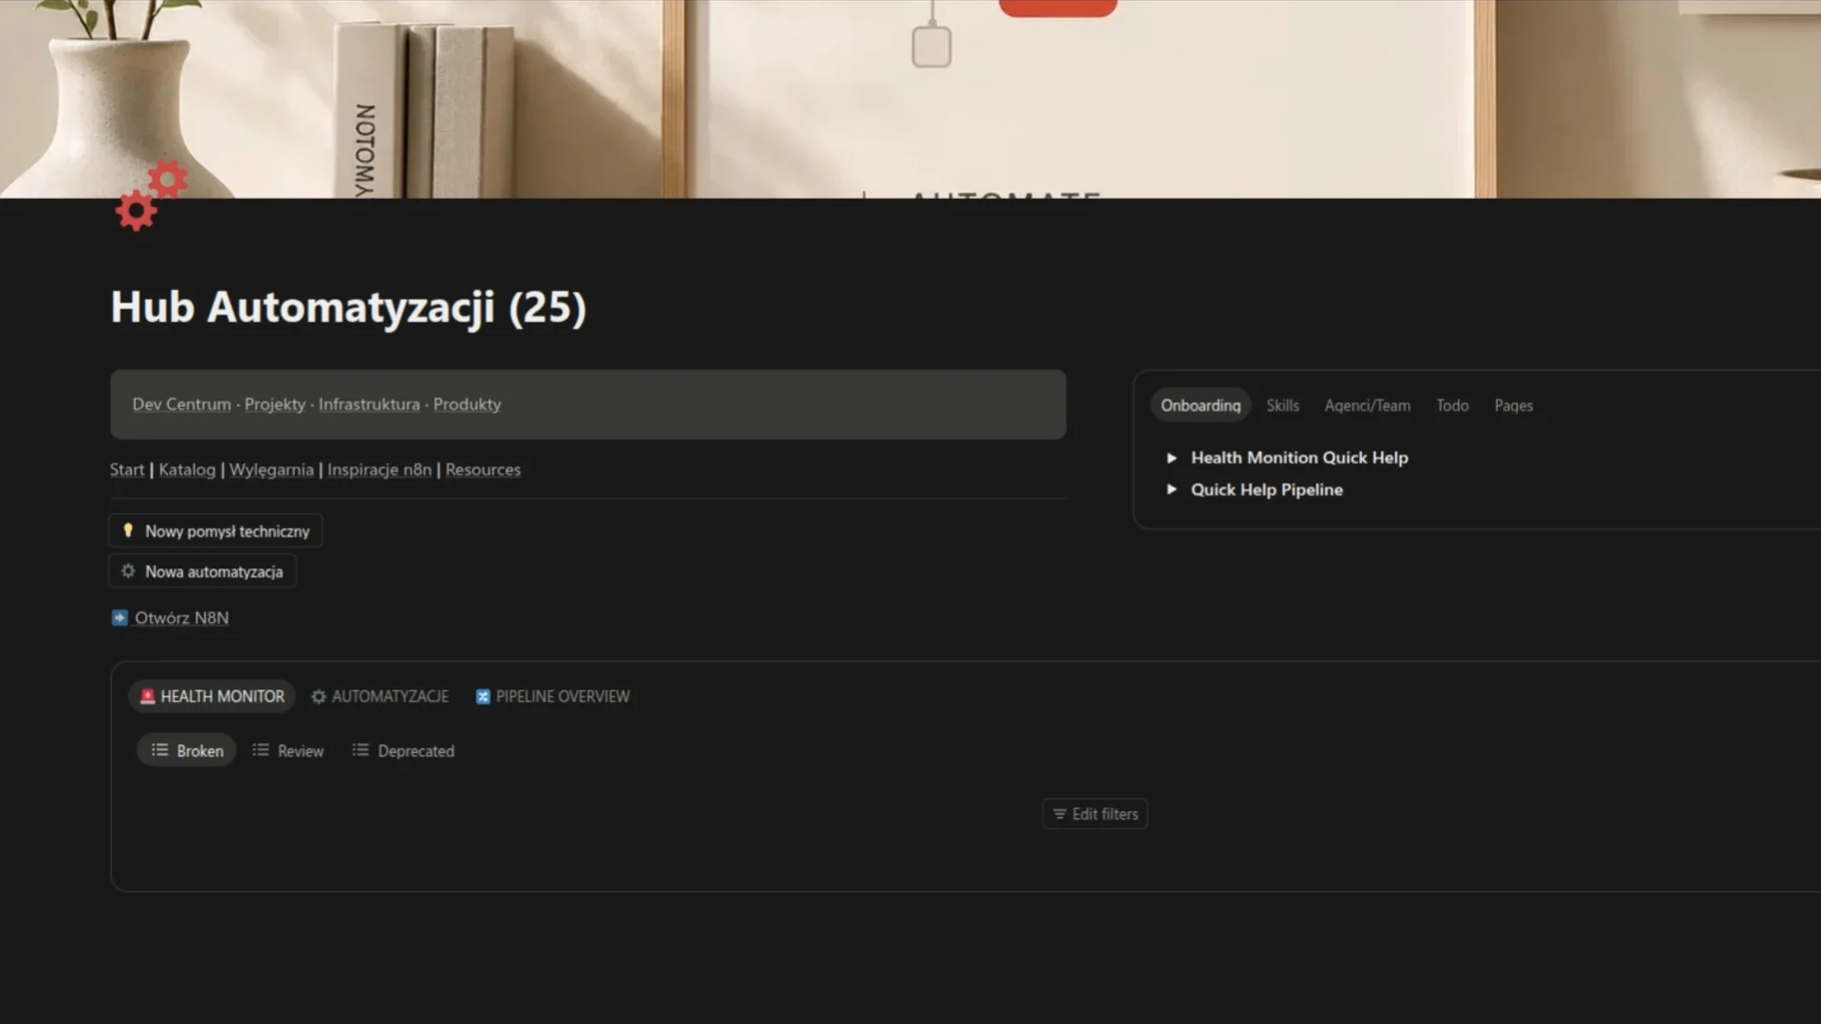1821x1024 pixels.
Task: Click the blue arrow icon next to Otwórz N8N
Action: pos(120,618)
